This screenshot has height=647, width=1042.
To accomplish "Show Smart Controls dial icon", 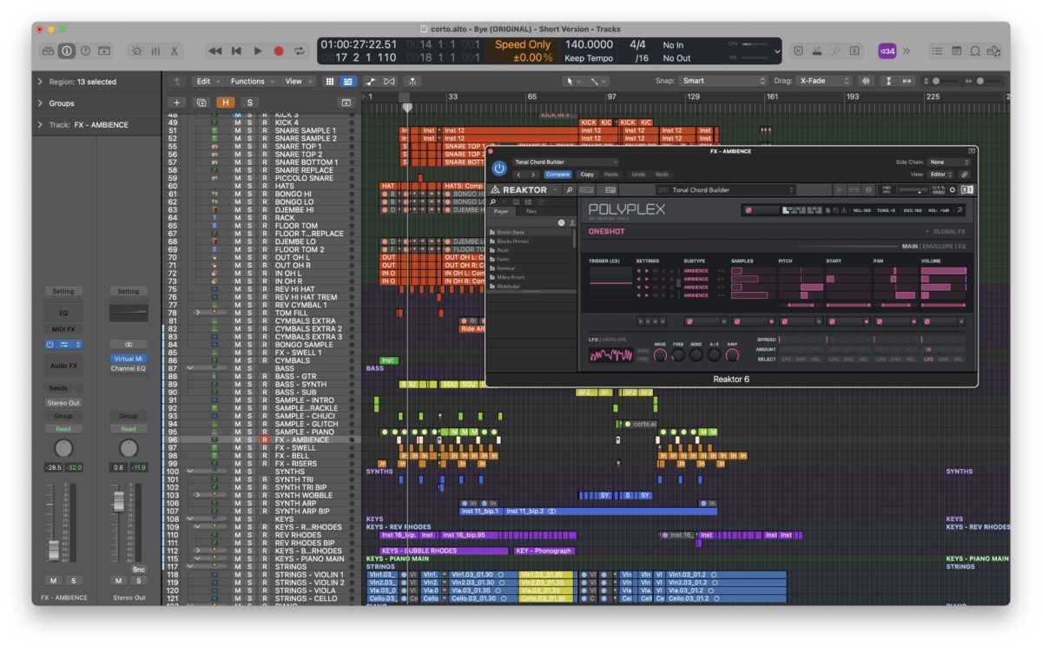I will 137,51.
